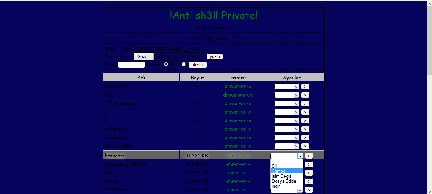Click the > go button for folder a

click(x=305, y=112)
